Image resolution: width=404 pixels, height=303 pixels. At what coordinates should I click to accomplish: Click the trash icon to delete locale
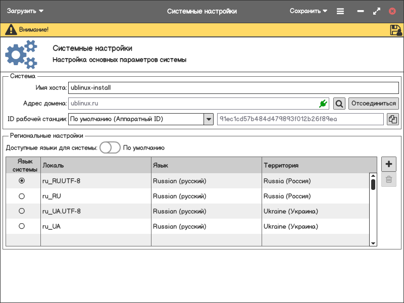[x=388, y=179]
